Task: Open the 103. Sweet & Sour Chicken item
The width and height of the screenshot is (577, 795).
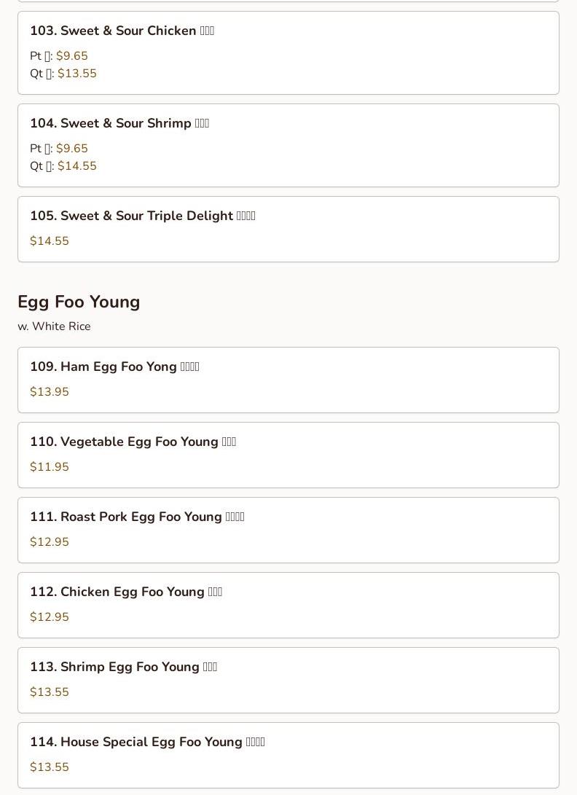Action: 122,31
